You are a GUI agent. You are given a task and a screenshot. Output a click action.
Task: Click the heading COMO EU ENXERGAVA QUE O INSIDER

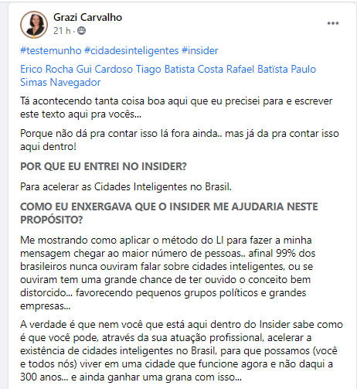[x=169, y=213]
